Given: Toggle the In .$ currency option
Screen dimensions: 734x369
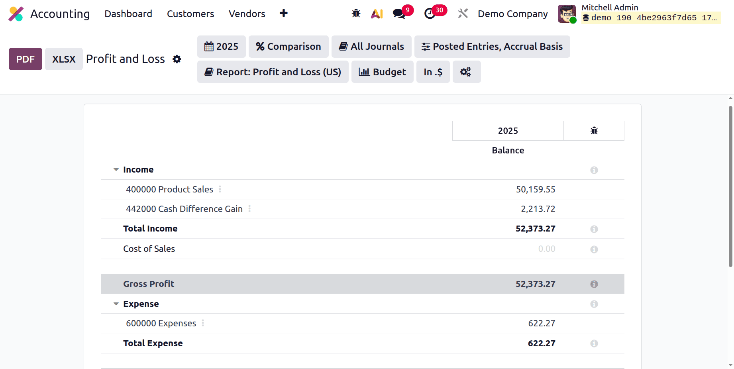Looking at the screenshot, I should (x=433, y=72).
